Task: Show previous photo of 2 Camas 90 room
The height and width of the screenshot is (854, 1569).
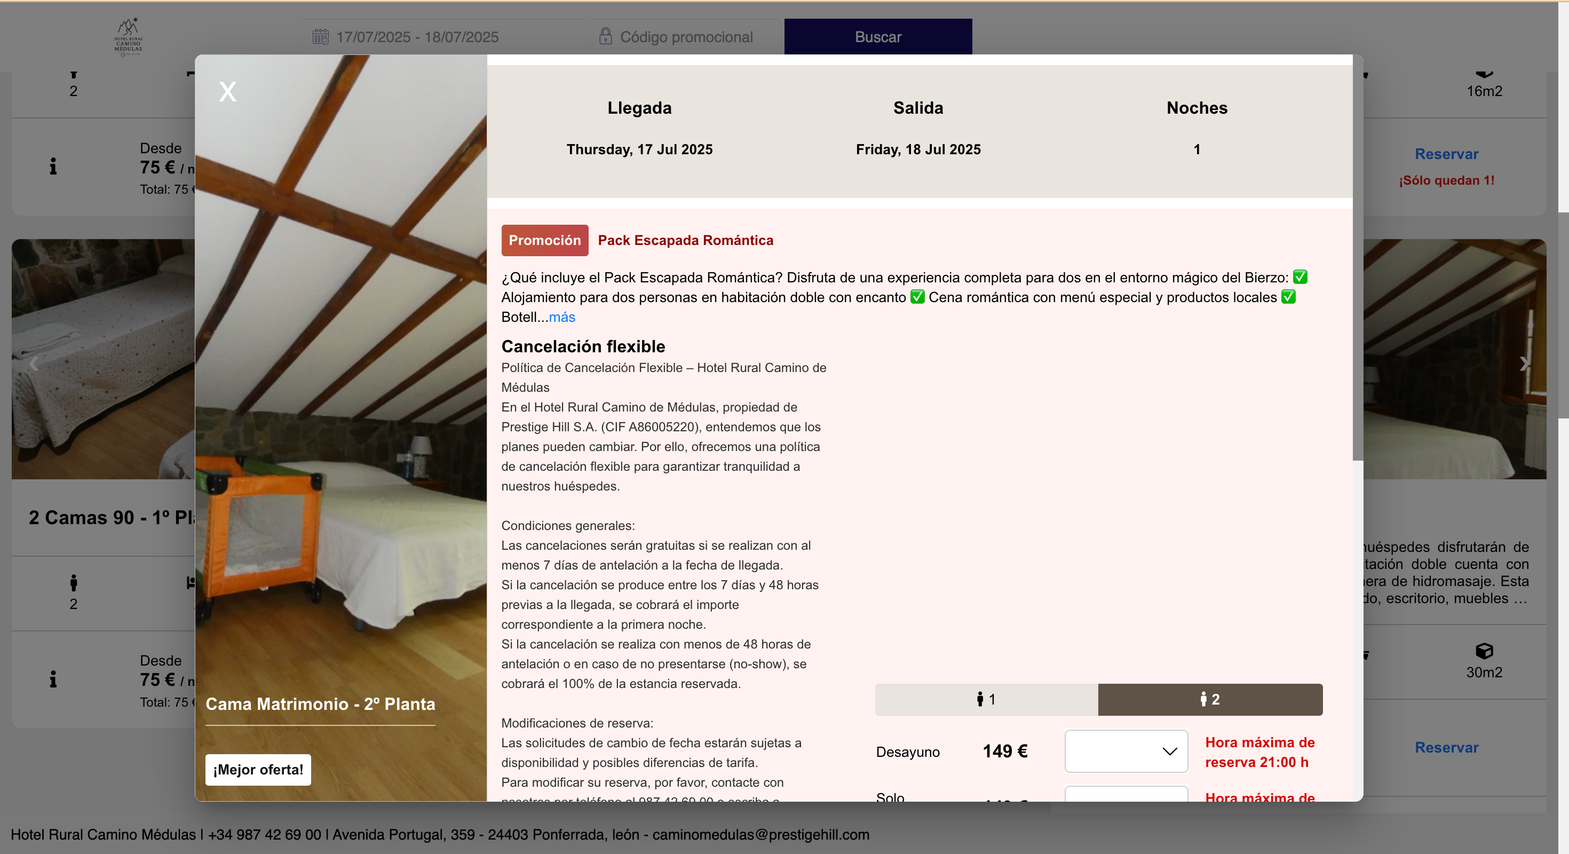Action: point(34,363)
